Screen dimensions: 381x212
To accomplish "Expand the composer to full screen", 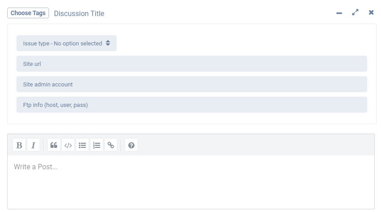I will pos(355,12).
